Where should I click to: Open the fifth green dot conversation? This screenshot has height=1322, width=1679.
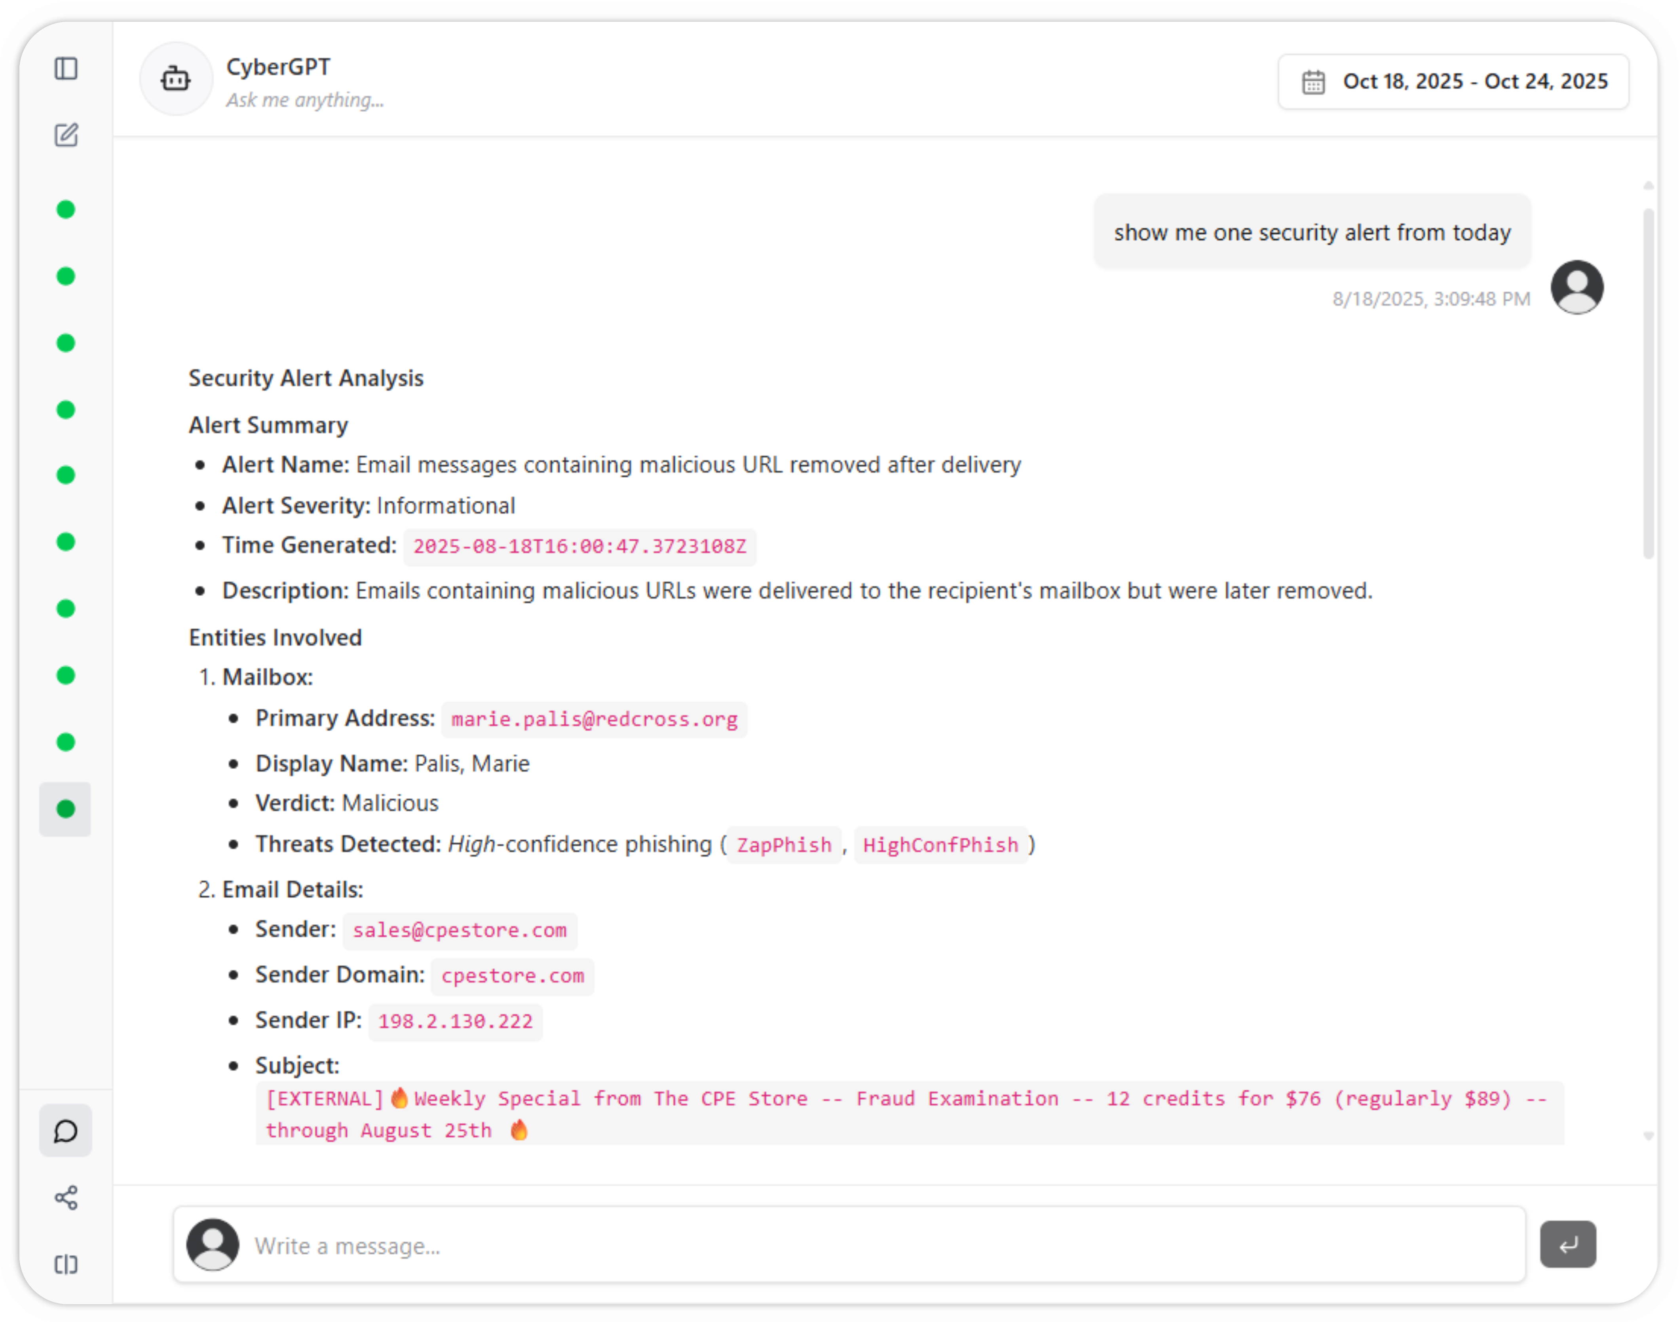pyautogui.click(x=66, y=475)
